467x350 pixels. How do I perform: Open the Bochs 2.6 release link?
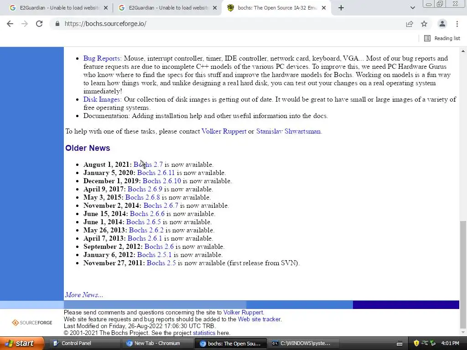[159, 247]
